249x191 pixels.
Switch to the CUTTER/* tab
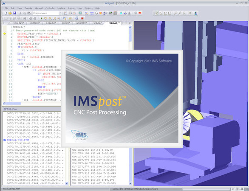(35, 23)
